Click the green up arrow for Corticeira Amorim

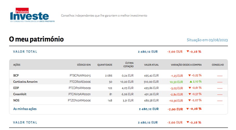coord(191,81)
